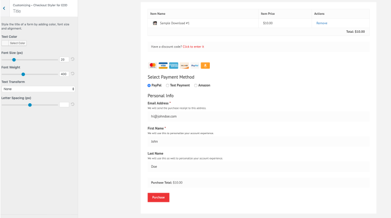Choose Test Payment radio option
Screen dimensions: 391x218
click(168, 86)
